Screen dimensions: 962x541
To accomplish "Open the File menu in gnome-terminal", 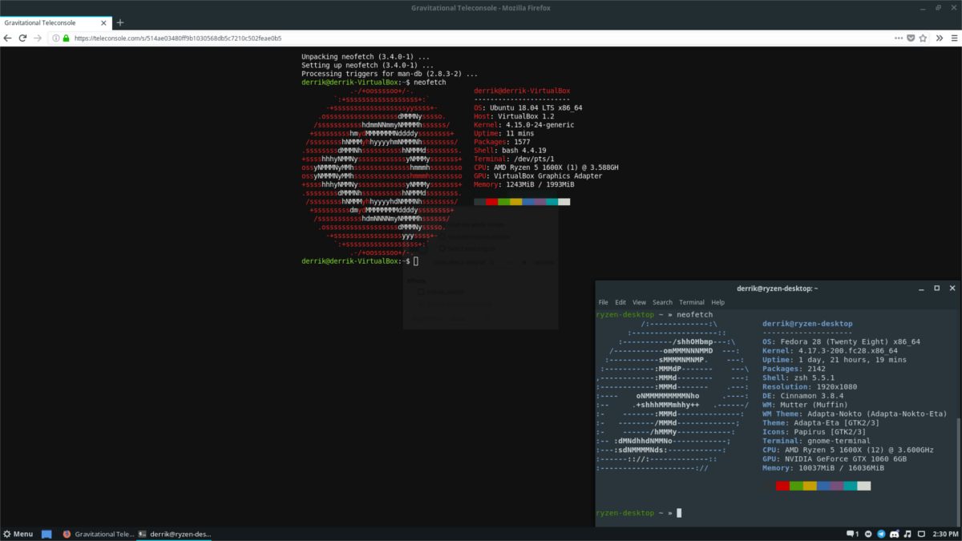I will click(x=603, y=302).
